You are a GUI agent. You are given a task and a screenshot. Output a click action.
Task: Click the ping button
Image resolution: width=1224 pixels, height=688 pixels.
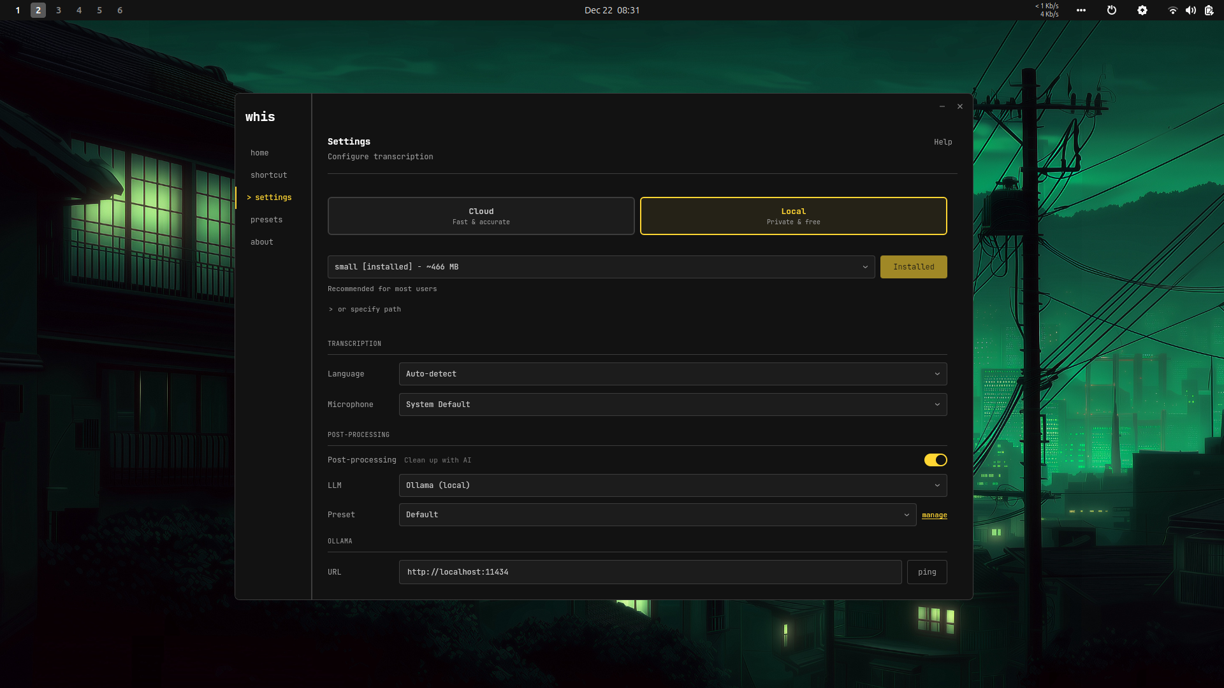point(926,572)
